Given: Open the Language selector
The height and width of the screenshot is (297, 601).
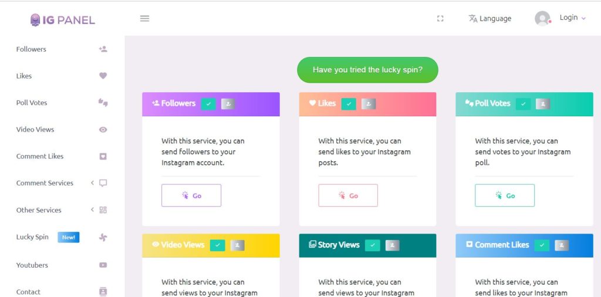Looking at the screenshot, I should 490,18.
